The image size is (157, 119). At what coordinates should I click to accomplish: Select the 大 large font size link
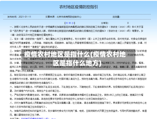[67, 23]
